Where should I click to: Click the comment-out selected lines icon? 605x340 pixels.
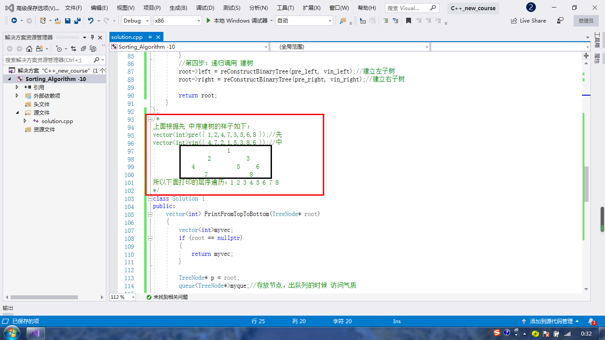pyautogui.click(x=386, y=20)
